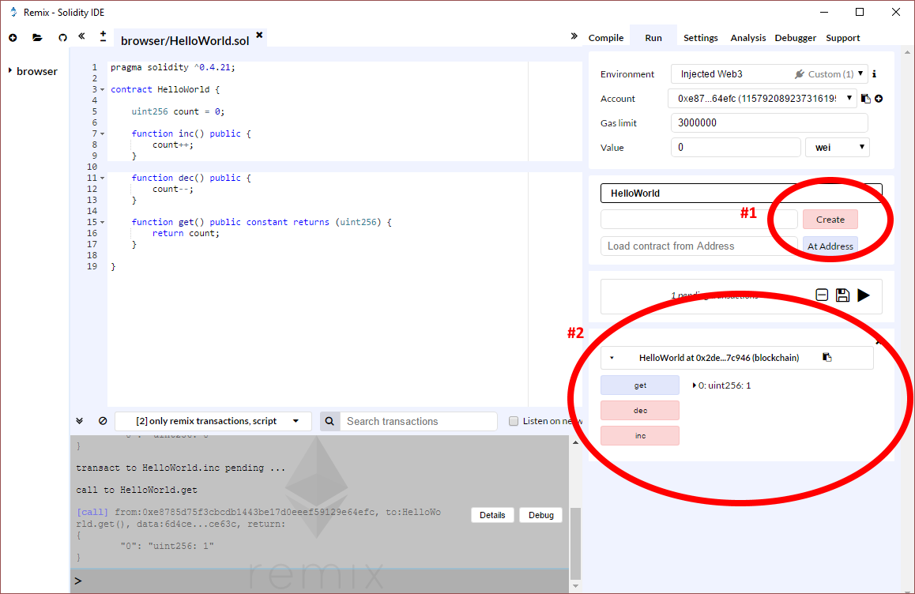Open the Support tab
Viewport: 915px width, 594px height.
click(x=842, y=38)
